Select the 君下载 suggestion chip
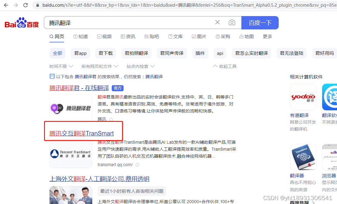Screen dimensions: 337x204 pos(106,53)
